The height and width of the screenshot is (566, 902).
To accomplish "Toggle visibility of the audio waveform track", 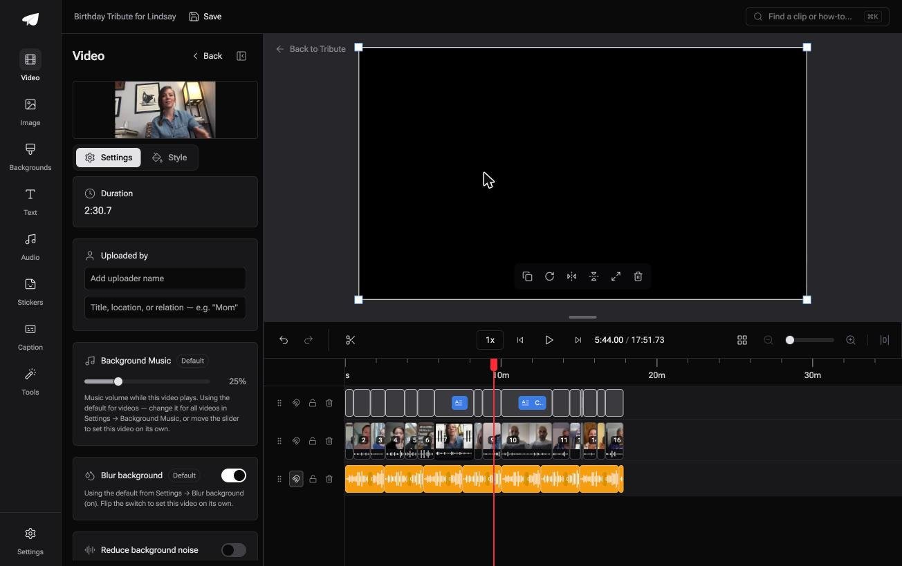I will (296, 479).
